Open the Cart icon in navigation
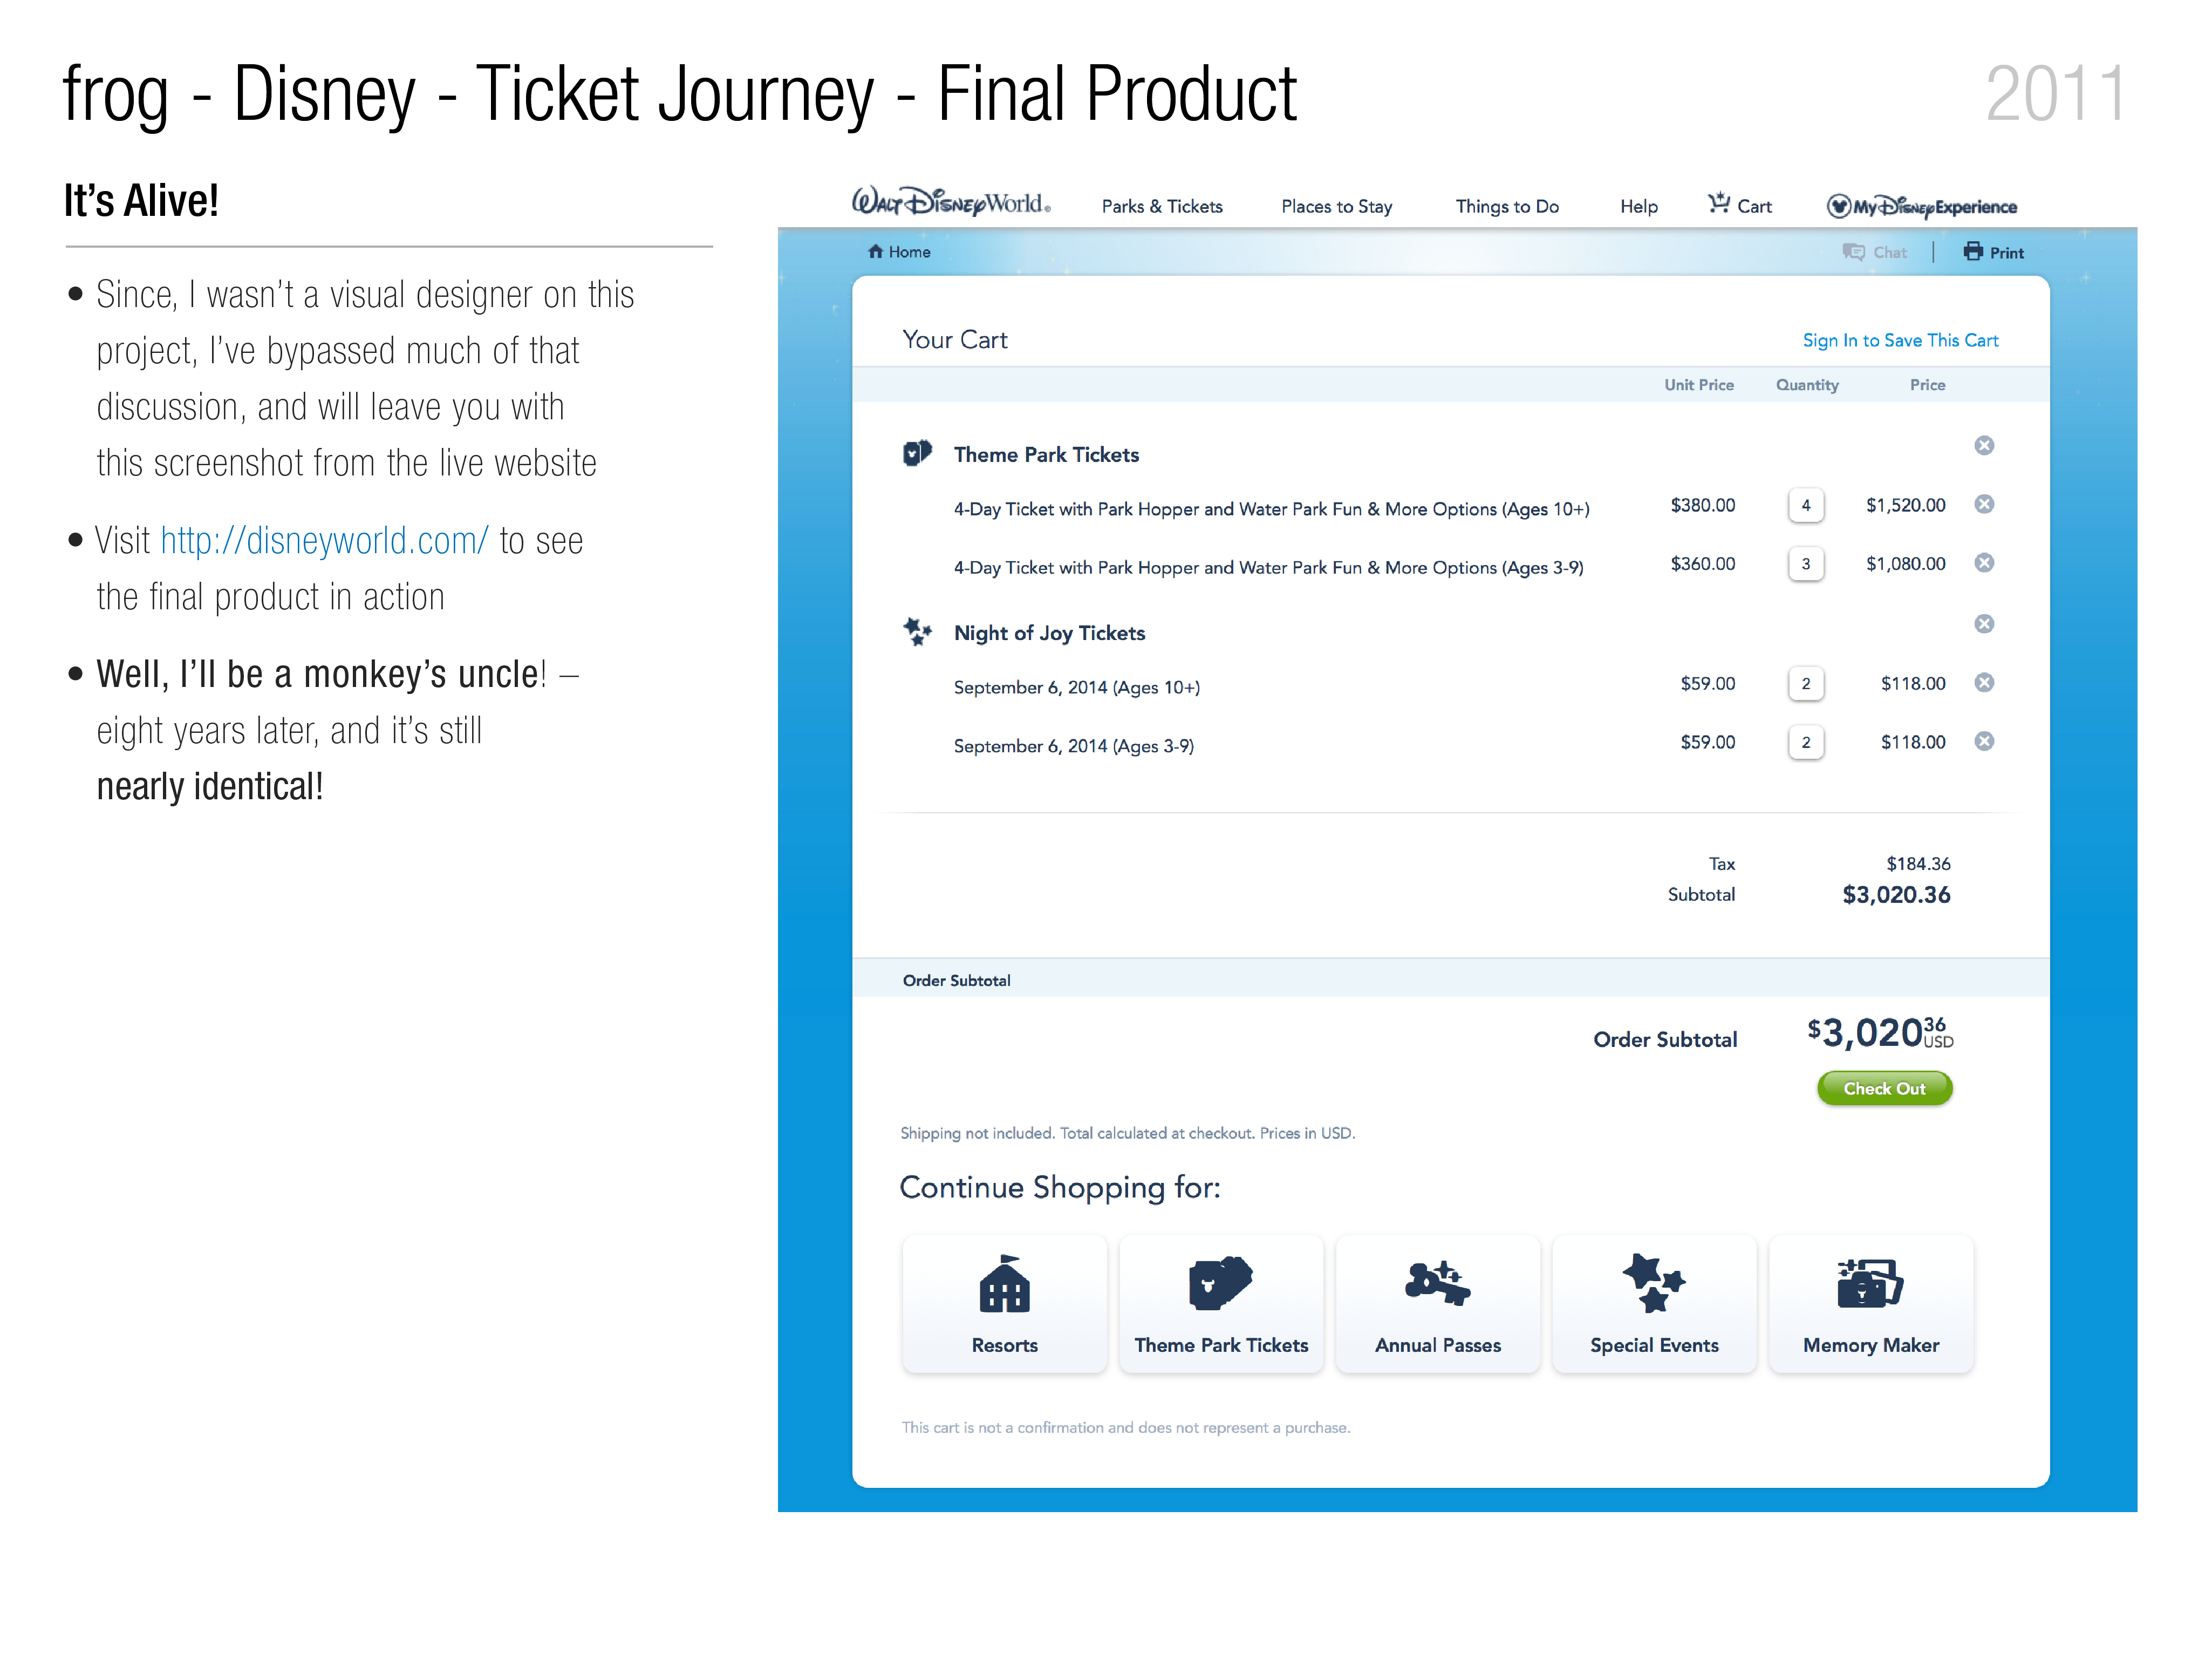The width and height of the screenshot is (2212, 1660). 1718,204
